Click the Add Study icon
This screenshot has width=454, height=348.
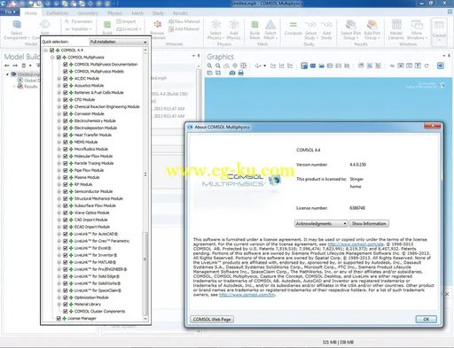(326, 25)
